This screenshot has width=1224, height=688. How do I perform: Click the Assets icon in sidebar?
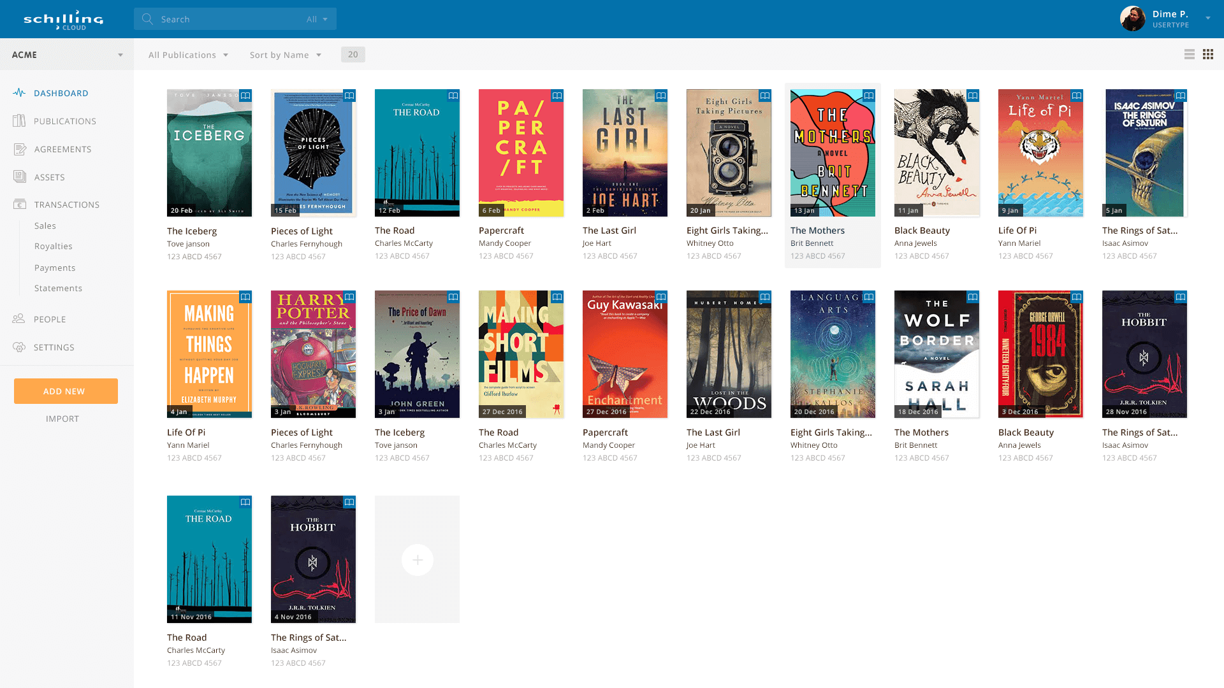(20, 176)
